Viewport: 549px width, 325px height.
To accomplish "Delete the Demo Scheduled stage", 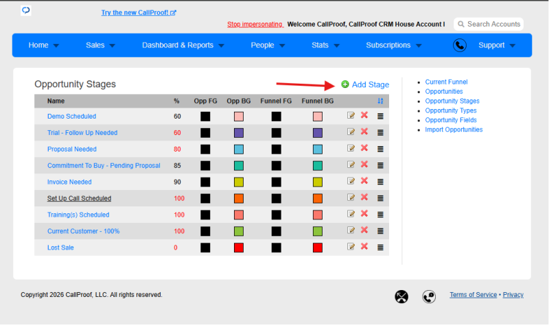I will tap(364, 115).
